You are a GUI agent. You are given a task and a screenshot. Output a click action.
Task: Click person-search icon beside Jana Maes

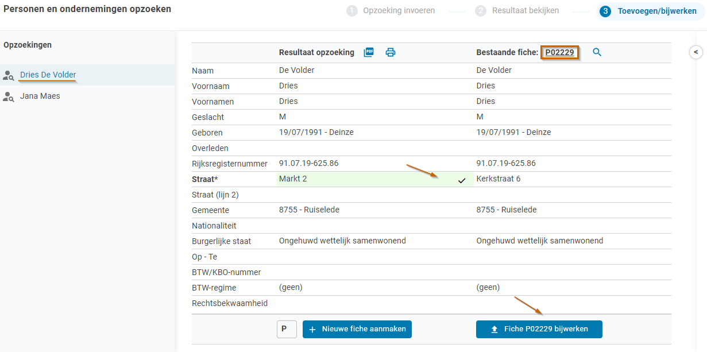pyautogui.click(x=9, y=96)
